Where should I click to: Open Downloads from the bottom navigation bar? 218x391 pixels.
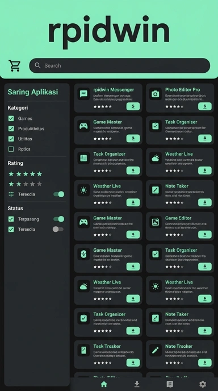tap(137, 384)
